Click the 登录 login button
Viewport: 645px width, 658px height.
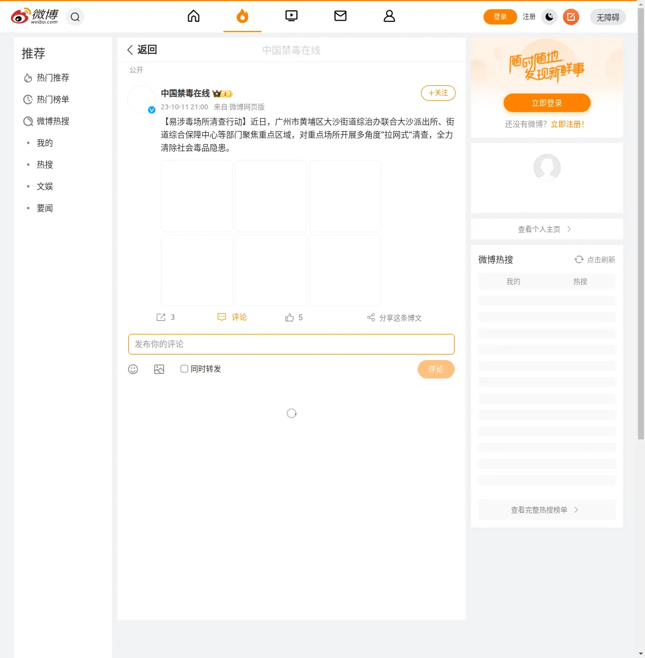pos(500,17)
